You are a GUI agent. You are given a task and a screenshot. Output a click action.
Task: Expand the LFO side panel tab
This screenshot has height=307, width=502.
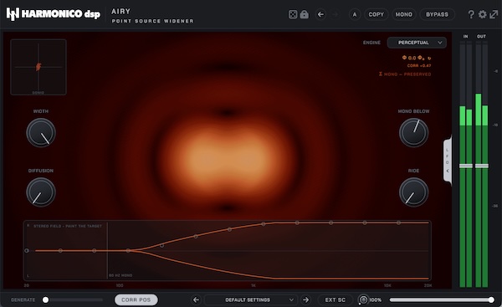[448, 160]
